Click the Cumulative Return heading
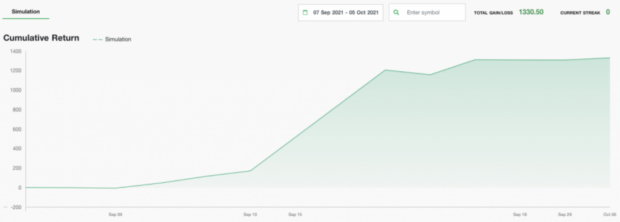This screenshot has width=620, height=222. pos(41,38)
